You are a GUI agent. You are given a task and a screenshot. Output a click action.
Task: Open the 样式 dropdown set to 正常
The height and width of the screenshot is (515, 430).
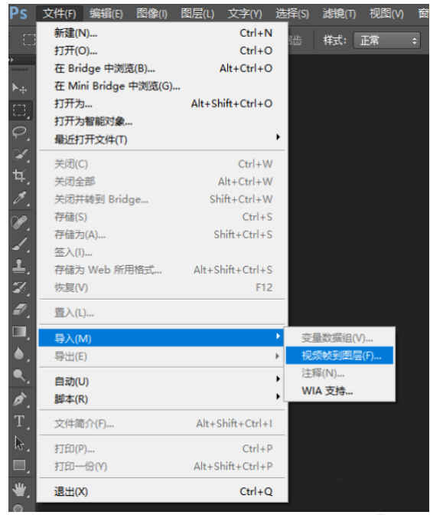coord(386,41)
